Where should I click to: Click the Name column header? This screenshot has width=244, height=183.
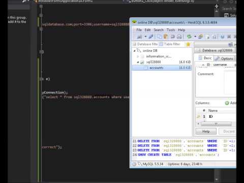coord(213,110)
